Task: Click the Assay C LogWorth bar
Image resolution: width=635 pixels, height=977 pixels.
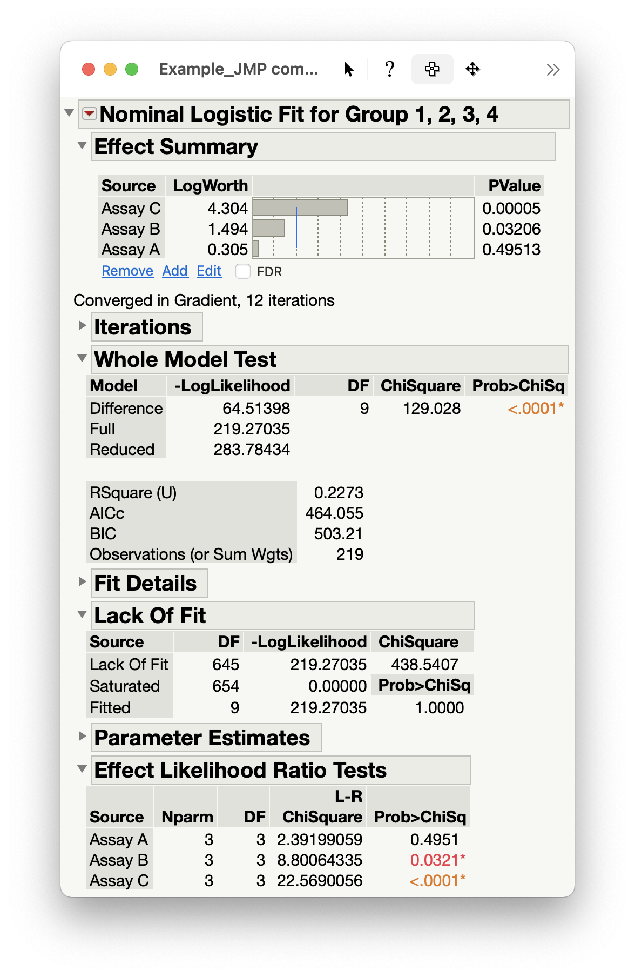Action: point(300,208)
